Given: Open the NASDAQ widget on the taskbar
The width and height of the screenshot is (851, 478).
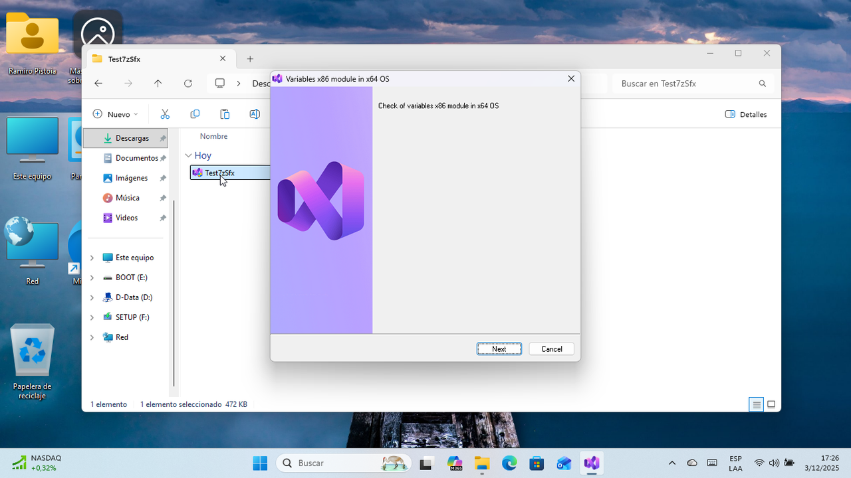Looking at the screenshot, I should [x=37, y=463].
